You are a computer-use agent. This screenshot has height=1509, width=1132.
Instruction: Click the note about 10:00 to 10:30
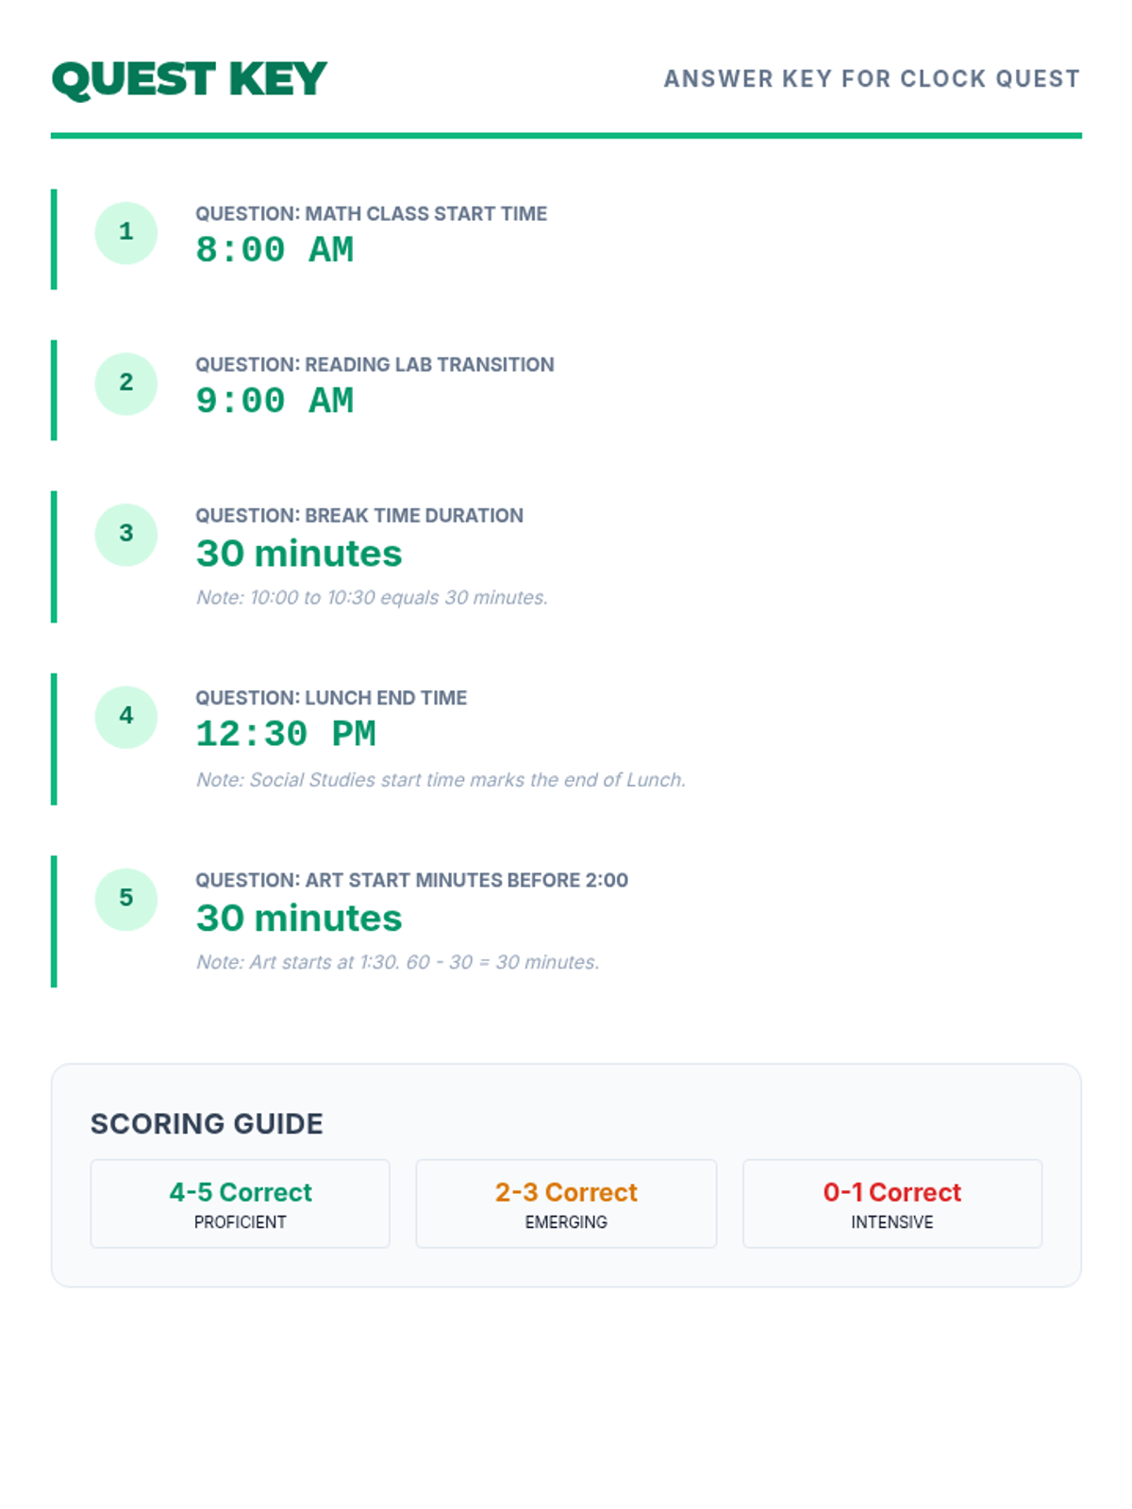click(x=372, y=598)
